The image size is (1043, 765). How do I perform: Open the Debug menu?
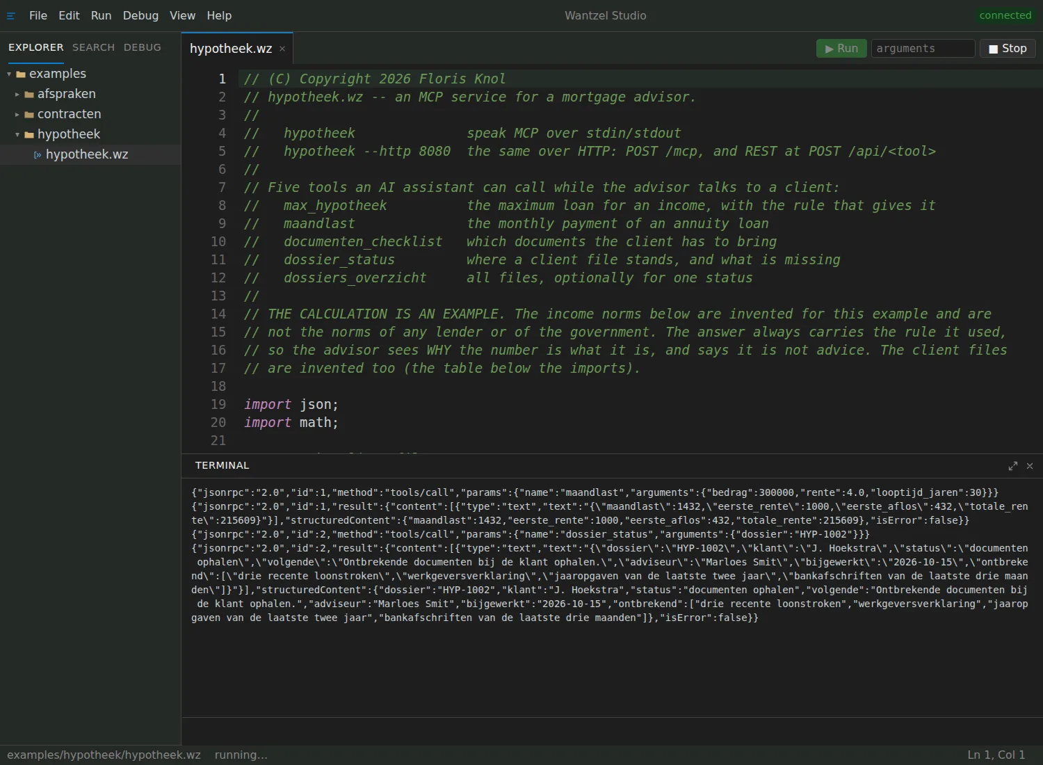tap(140, 15)
